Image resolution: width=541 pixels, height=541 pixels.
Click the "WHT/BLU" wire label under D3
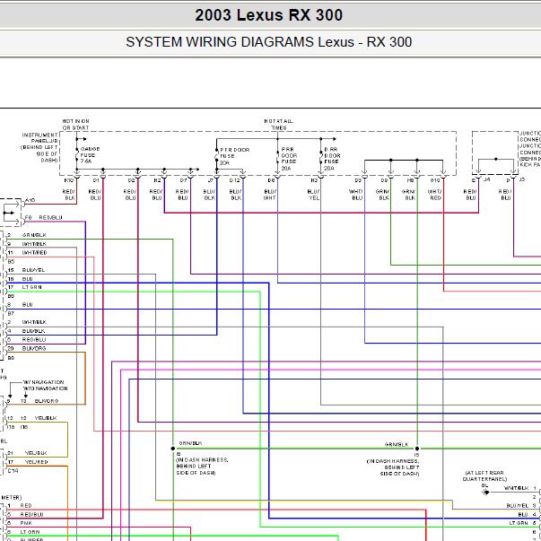pyautogui.click(x=356, y=195)
